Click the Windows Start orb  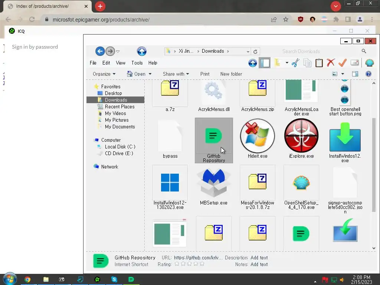pyautogui.click(x=10, y=279)
